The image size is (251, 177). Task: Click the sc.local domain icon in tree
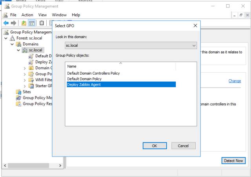pyautogui.click(x=25, y=50)
